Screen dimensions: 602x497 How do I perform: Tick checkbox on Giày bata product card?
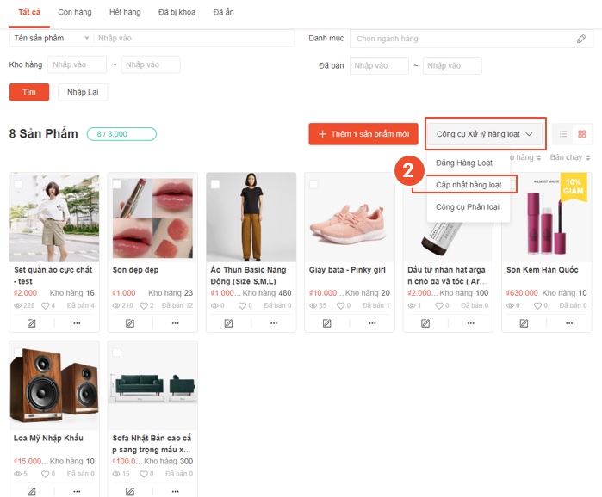(313, 184)
